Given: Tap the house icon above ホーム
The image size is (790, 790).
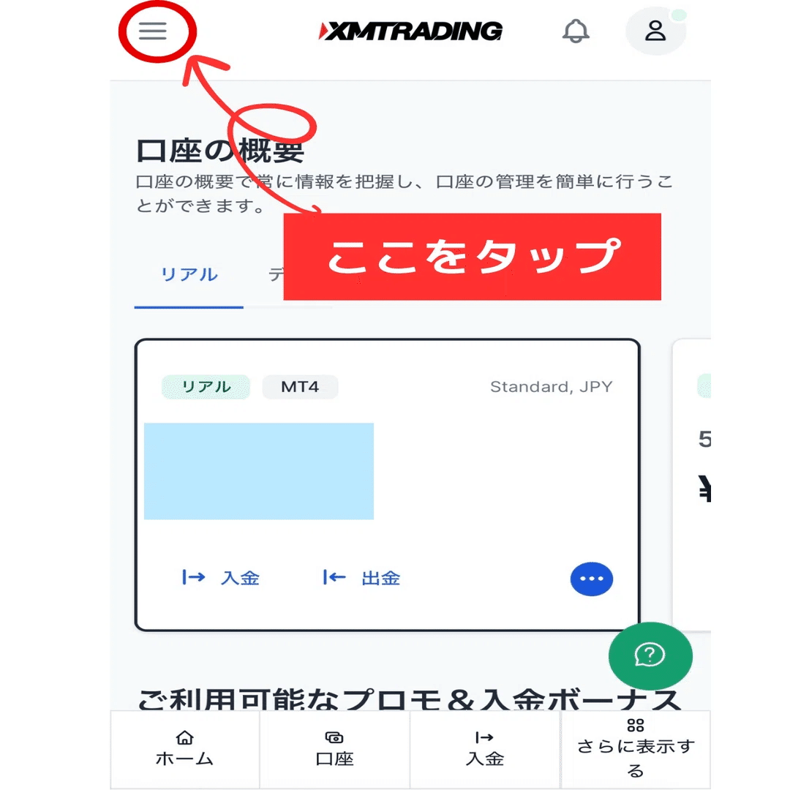Looking at the screenshot, I should pyautogui.click(x=184, y=737).
